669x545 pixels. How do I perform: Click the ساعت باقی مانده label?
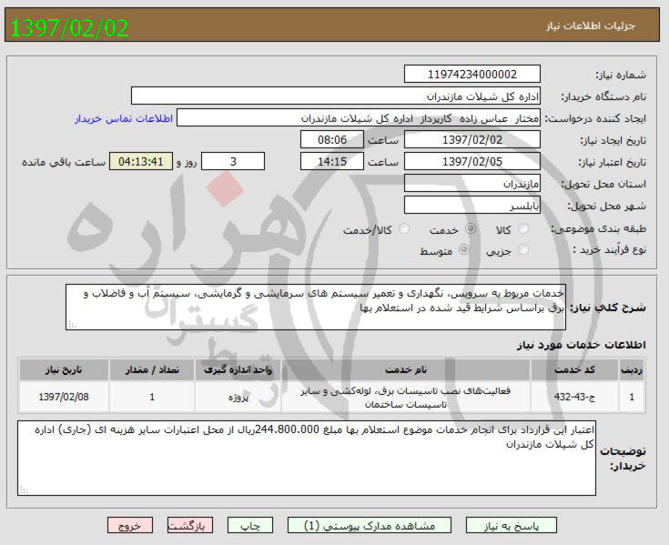[64, 162]
